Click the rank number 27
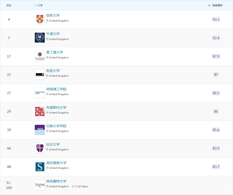The height and width of the screenshot is (195, 233). pyautogui.click(x=9, y=93)
